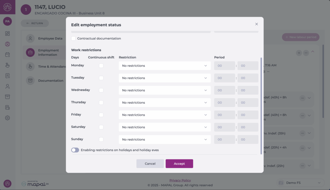Expand the Sunday restriction dropdown
Screen dimensions: 330x190
164,139
